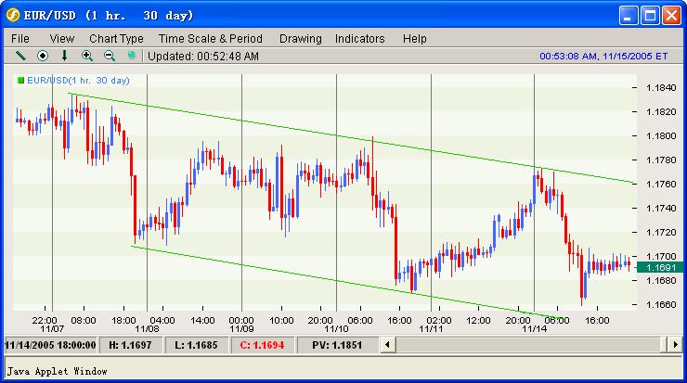
Task: Open the Drawing menu
Action: [x=301, y=39]
